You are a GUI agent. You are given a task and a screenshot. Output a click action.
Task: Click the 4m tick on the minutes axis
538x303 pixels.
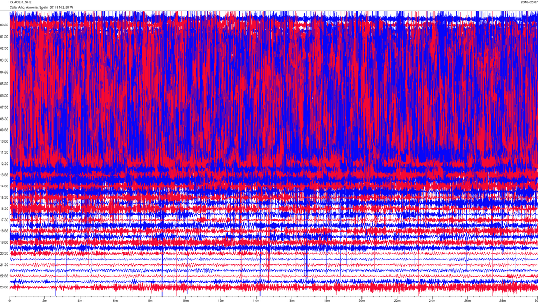(x=80, y=300)
